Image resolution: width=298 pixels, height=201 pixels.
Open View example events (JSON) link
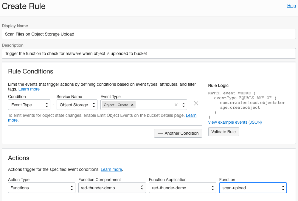235,122
